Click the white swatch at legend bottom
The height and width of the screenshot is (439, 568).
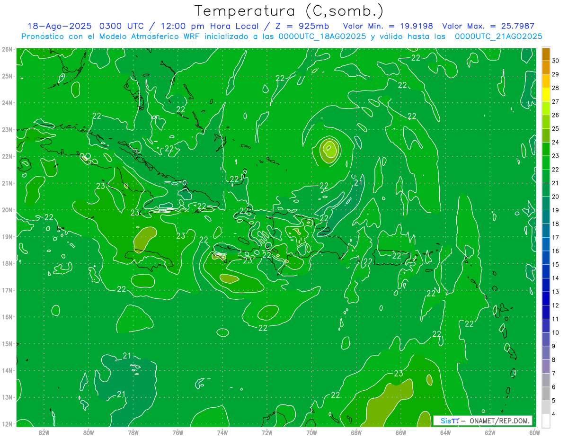[x=546, y=421]
